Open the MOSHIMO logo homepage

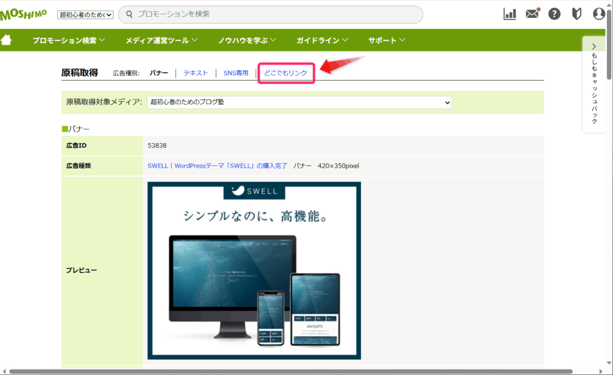click(x=23, y=14)
